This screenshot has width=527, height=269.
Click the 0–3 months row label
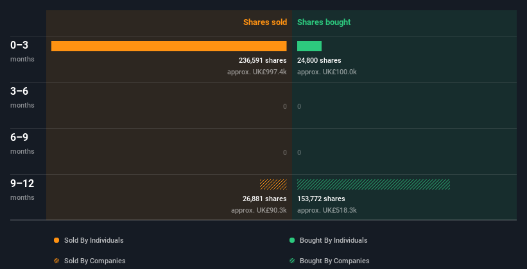22,51
